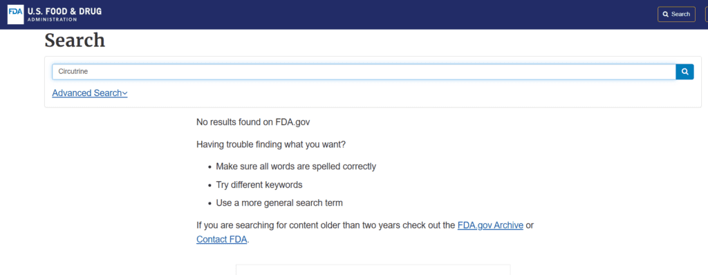Click the large Search page heading
Screen dimensions: 708x275
point(75,41)
